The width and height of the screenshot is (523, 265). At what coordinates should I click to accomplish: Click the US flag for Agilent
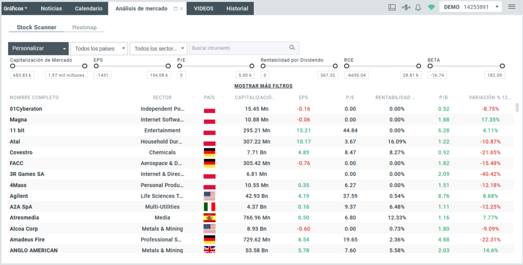tap(209, 196)
